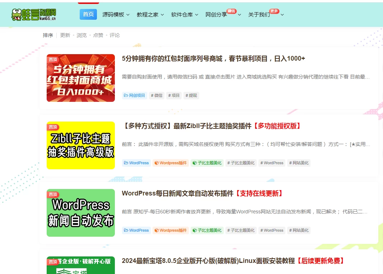This screenshot has height=274, width=383.
Task: Click green 子比主题美化 tag in Zibll抽奖插件 post
Action: tap(207, 163)
